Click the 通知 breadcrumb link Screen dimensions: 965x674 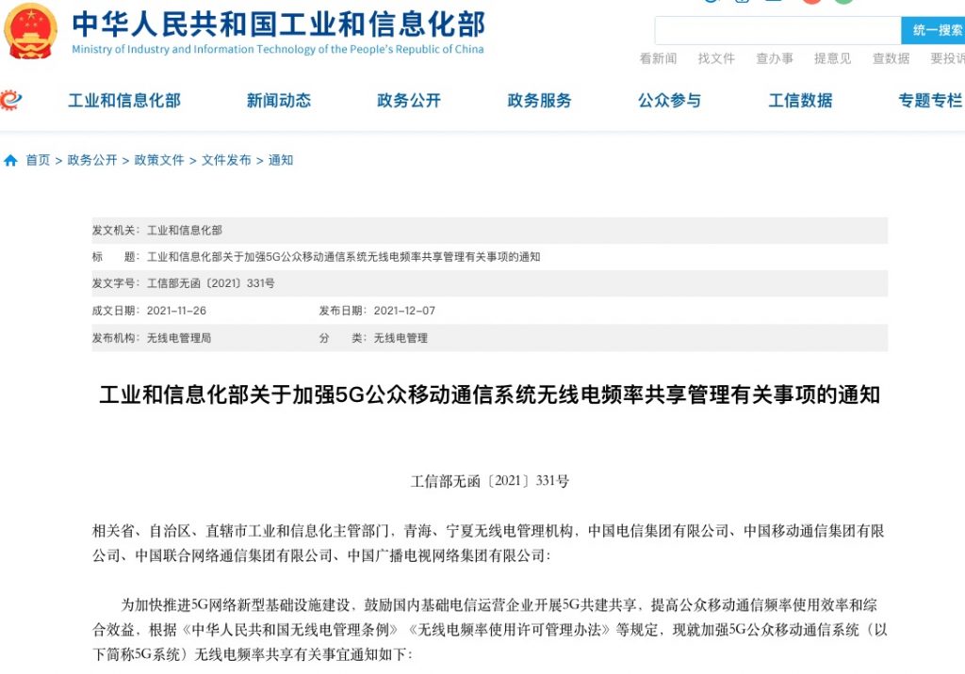pyautogui.click(x=281, y=161)
